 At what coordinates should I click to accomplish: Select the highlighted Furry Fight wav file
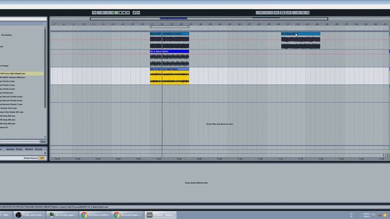click(22, 74)
